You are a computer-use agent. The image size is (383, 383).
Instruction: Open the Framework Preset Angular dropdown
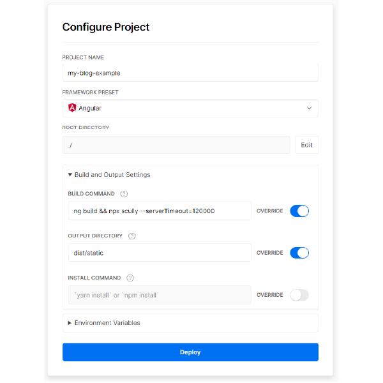[190, 108]
